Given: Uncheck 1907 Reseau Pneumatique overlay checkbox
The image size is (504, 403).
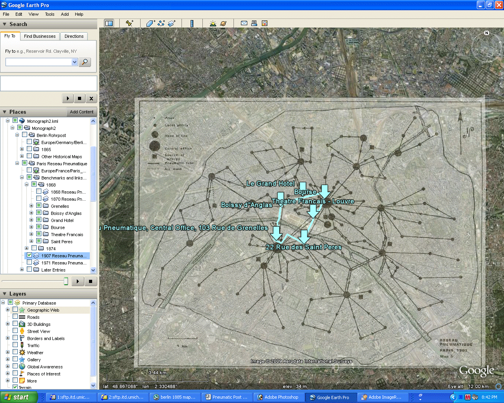Looking at the screenshot, I should coord(30,255).
